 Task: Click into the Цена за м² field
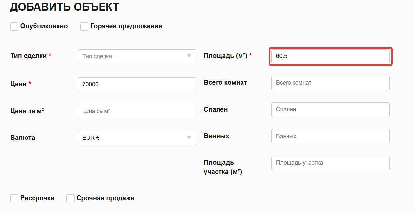coord(137,111)
